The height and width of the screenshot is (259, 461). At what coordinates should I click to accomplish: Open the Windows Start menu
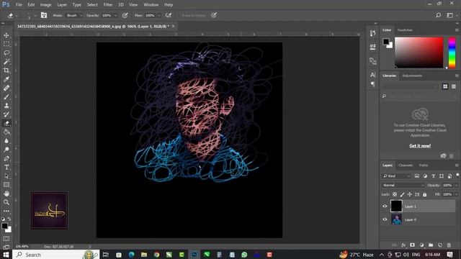pyautogui.click(x=6, y=254)
